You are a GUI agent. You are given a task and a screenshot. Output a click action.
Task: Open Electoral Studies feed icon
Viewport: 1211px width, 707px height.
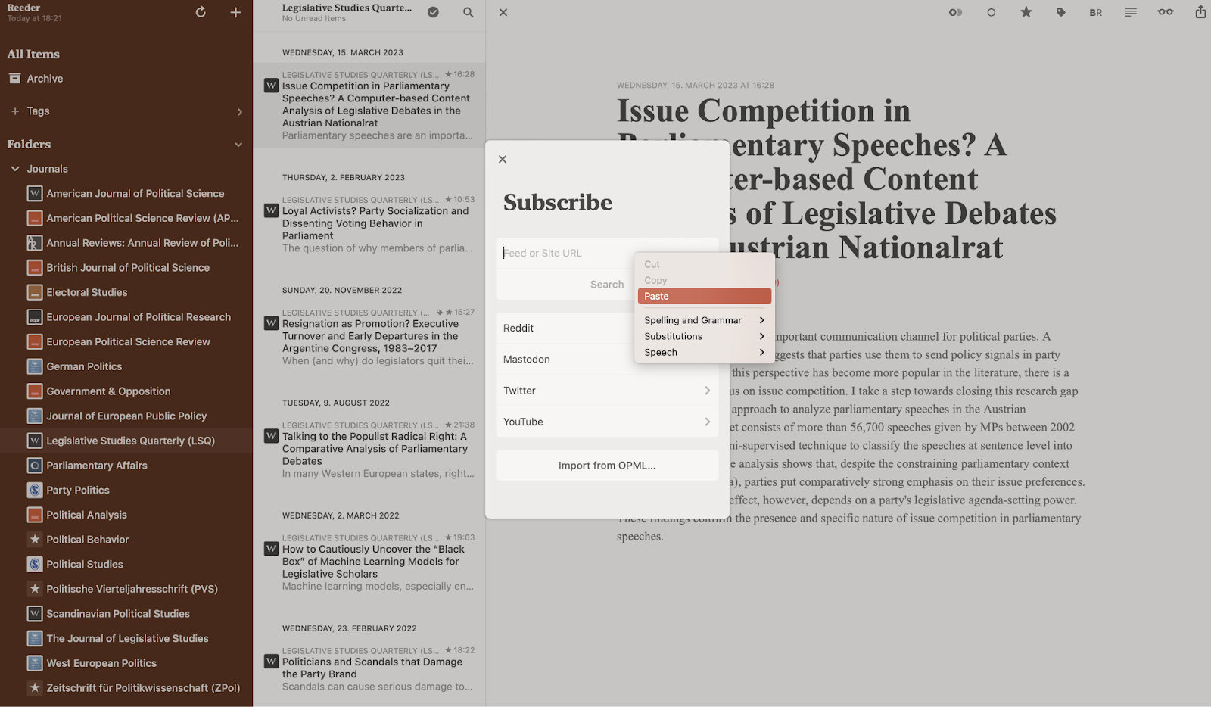35,292
